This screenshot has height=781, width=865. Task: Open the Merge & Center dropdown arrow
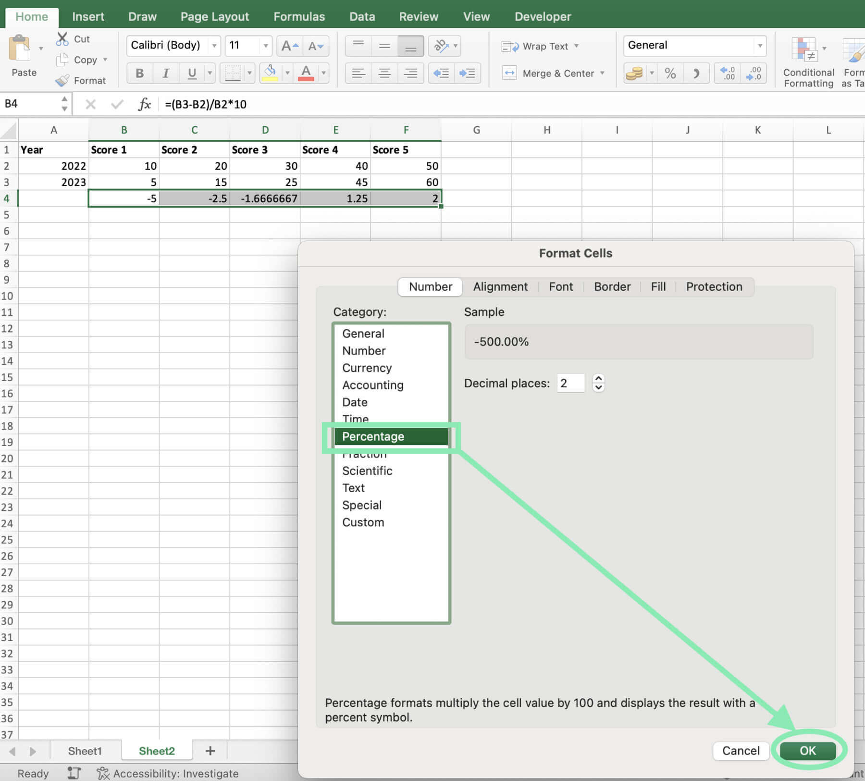[x=602, y=73]
